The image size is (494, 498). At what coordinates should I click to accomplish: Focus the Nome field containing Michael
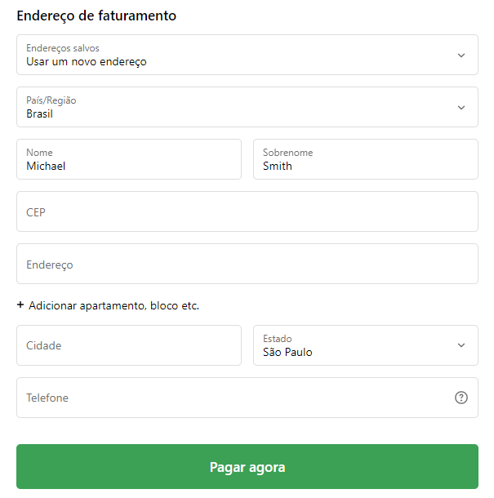129,159
